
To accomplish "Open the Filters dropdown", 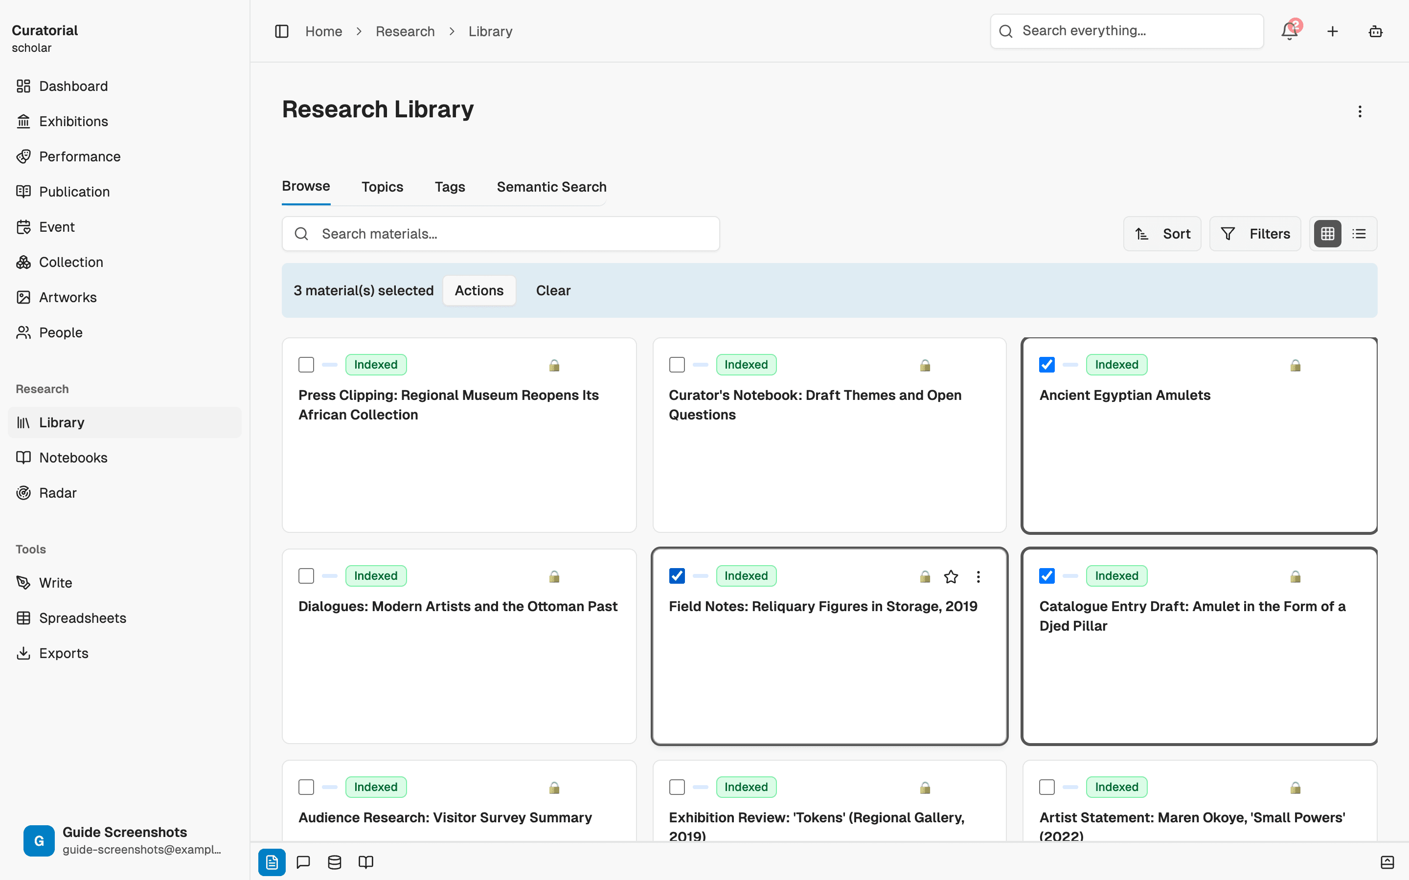I will pyautogui.click(x=1255, y=234).
